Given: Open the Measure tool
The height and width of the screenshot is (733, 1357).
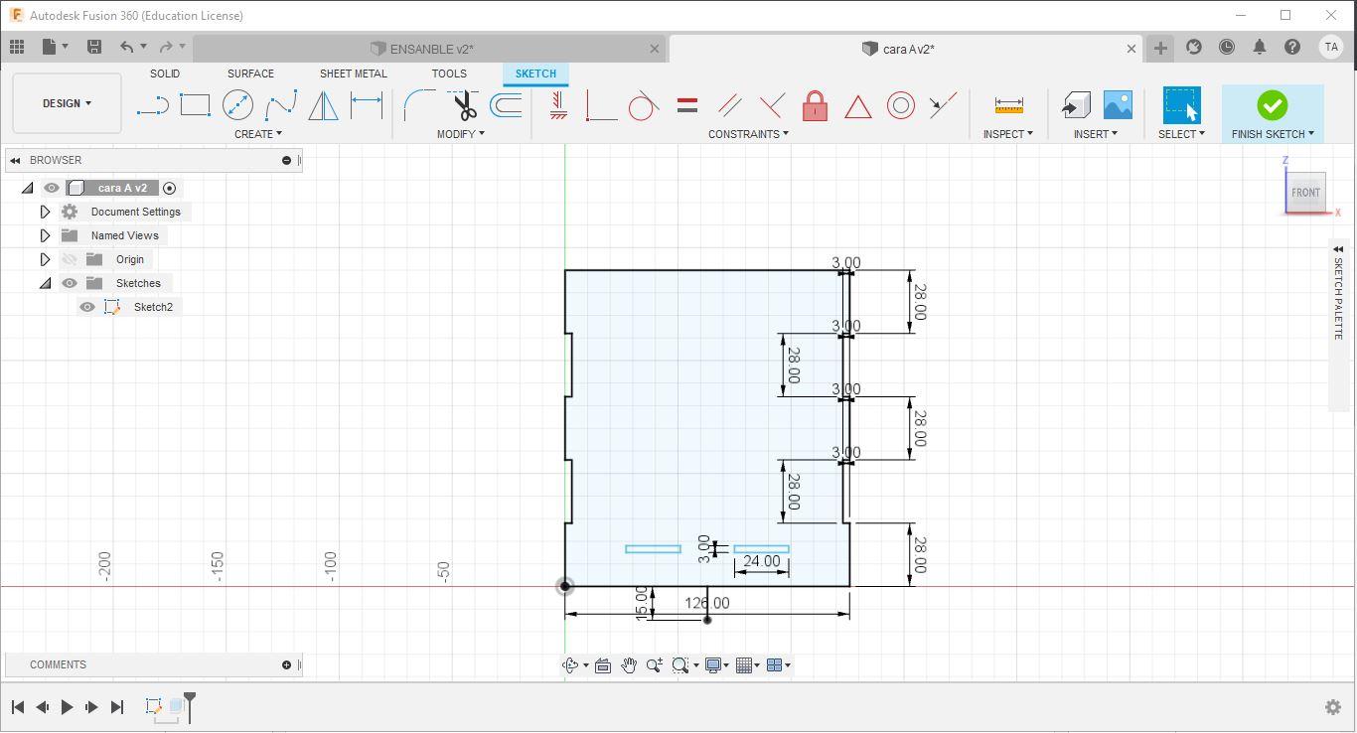Looking at the screenshot, I should coord(1008,105).
